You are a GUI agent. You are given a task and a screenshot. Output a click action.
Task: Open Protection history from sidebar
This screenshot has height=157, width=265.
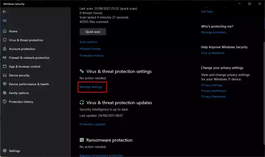(21, 102)
